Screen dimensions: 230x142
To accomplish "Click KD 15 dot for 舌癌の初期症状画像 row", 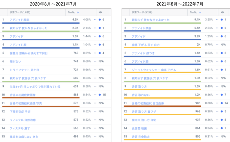I will point(100,95).
